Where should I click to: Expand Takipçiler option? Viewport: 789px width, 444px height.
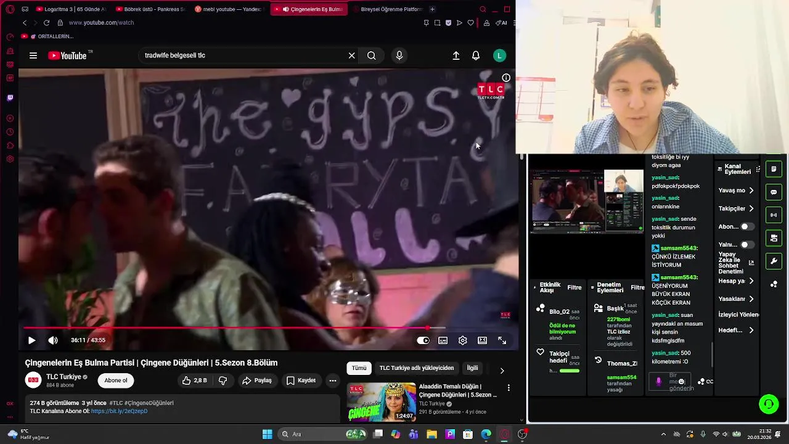[x=736, y=208]
